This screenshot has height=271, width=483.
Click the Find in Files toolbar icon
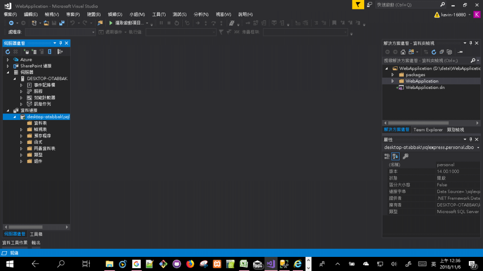(100, 23)
